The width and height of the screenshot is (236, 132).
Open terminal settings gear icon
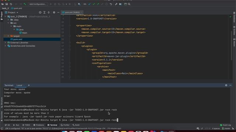226,85
